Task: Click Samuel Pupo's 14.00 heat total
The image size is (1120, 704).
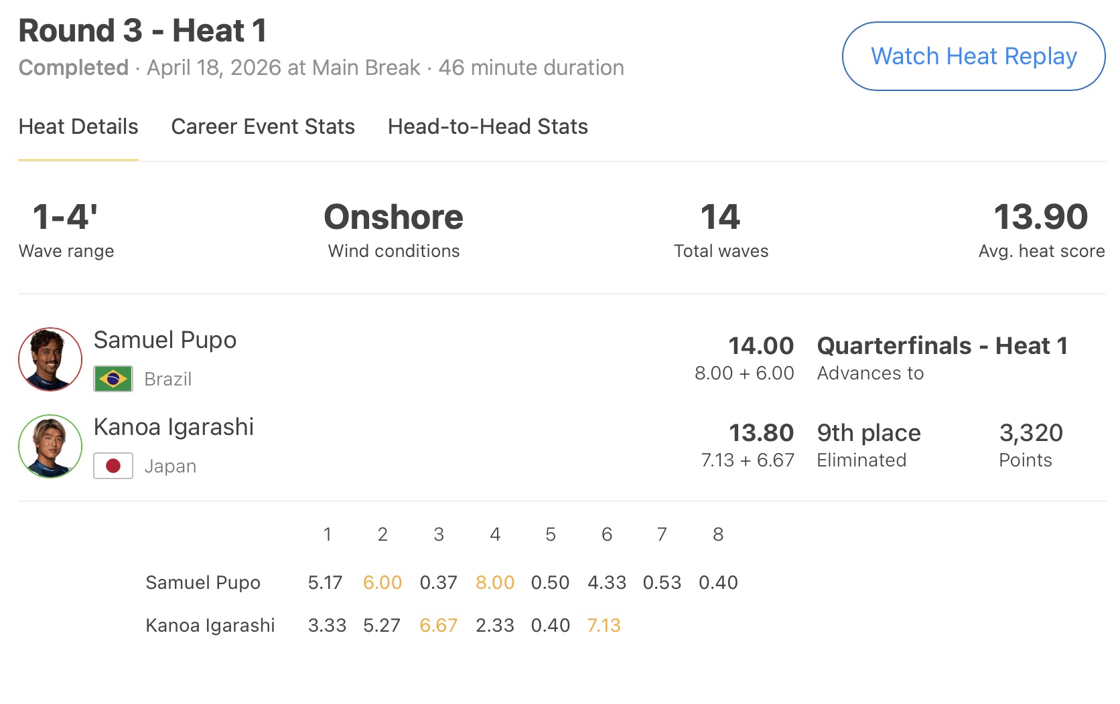Action: (x=761, y=346)
